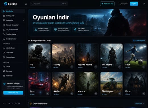
Task: Open the Aksiyon category card
Action: (63, 84)
